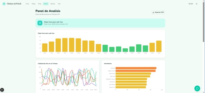The image size is (205, 93).
Task: Switch to the Ruta page
Action: coord(40,4)
